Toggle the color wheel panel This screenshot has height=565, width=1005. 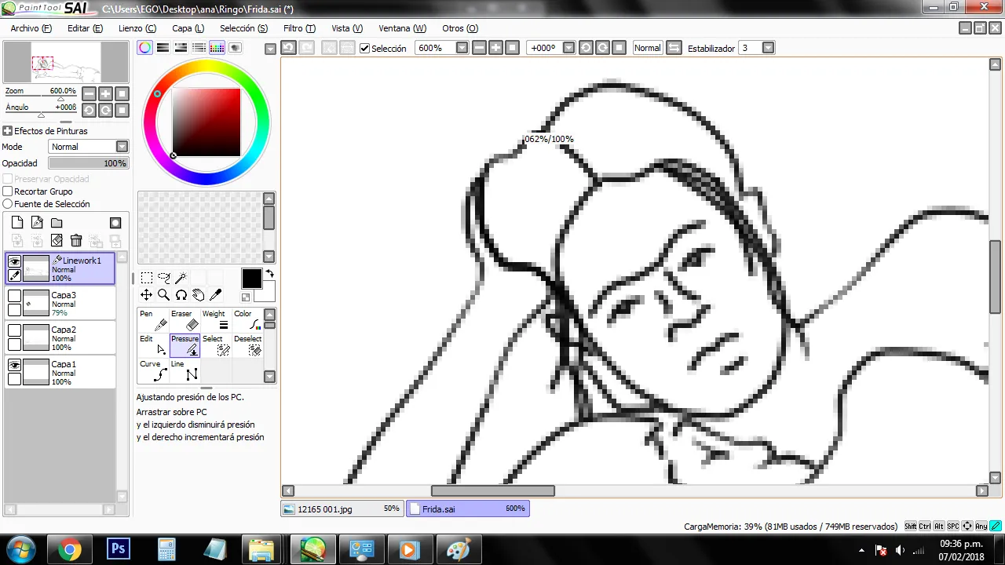coord(145,48)
